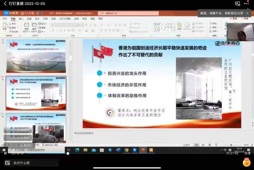Screen dimensions: 254x170
Task: Open File Explorer from the taskbar
Action: [x=85, y=150]
